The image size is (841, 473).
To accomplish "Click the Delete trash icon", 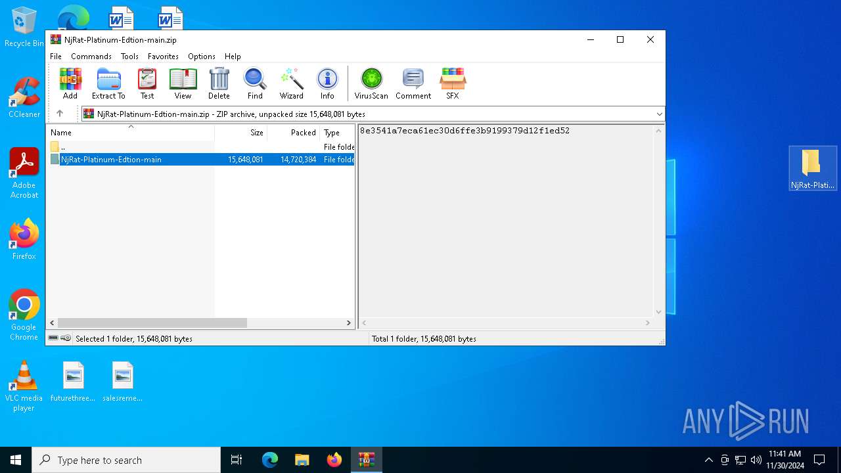I will tap(219, 83).
